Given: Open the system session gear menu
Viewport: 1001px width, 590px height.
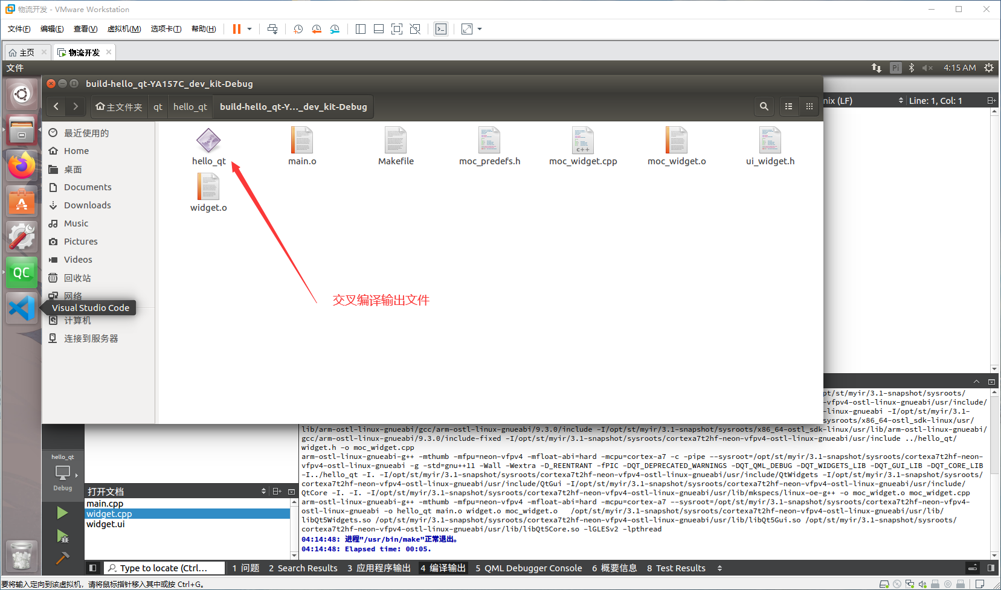Looking at the screenshot, I should [x=989, y=68].
